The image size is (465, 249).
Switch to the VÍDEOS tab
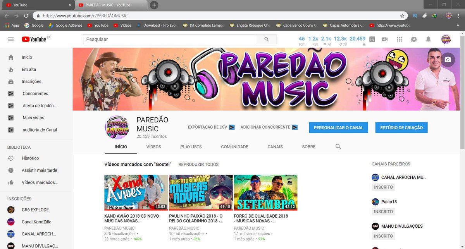(x=154, y=147)
